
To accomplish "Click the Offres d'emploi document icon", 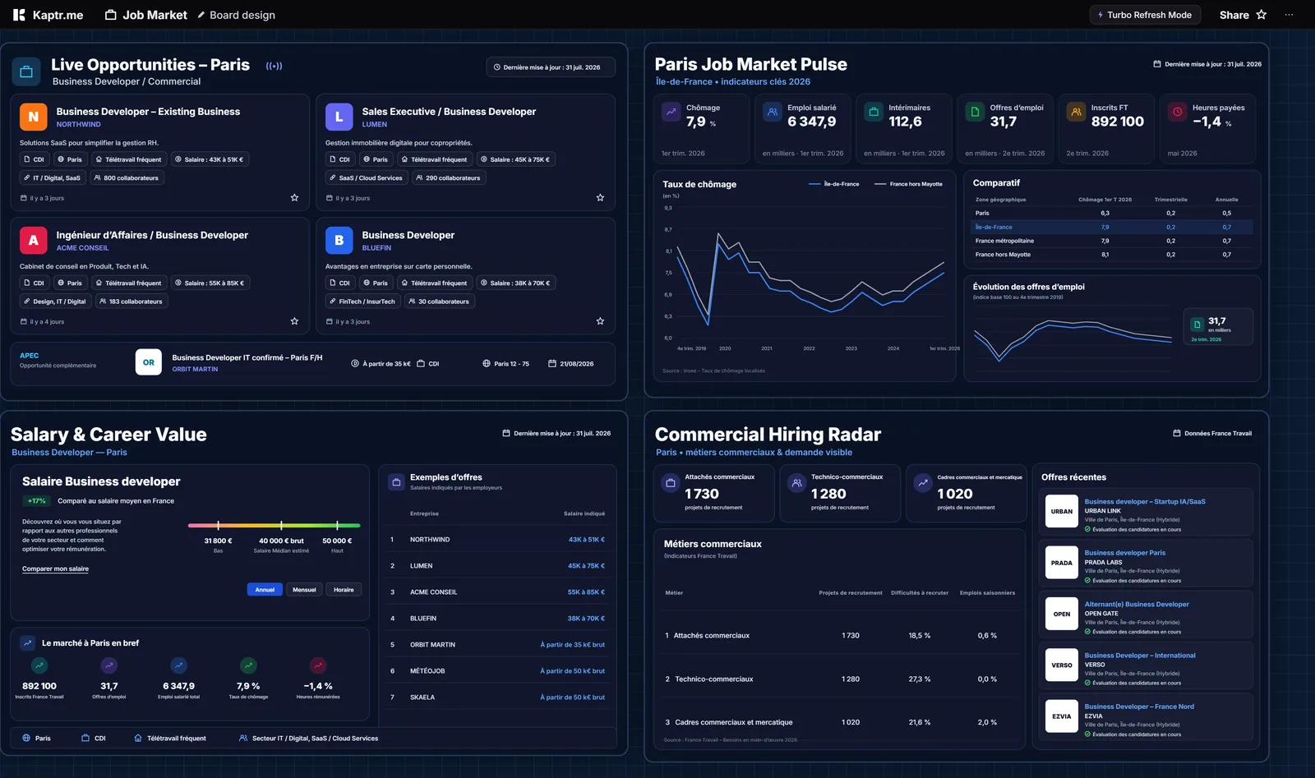I will pos(976,112).
